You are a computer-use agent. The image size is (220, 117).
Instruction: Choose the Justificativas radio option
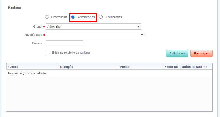coord(101,17)
